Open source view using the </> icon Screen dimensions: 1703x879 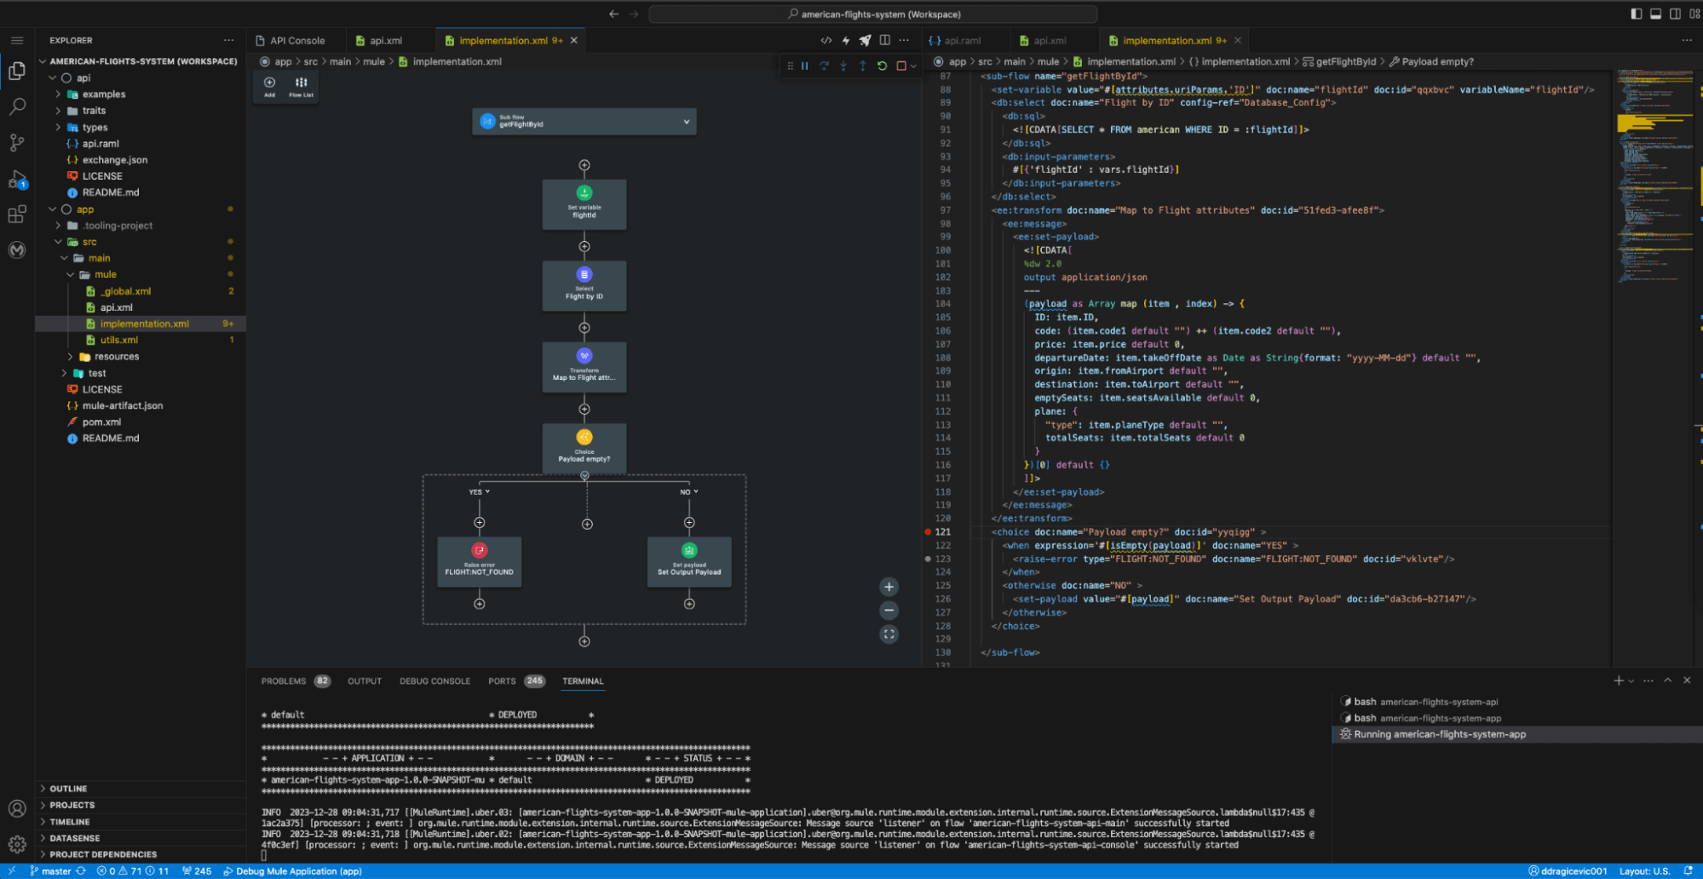point(826,40)
